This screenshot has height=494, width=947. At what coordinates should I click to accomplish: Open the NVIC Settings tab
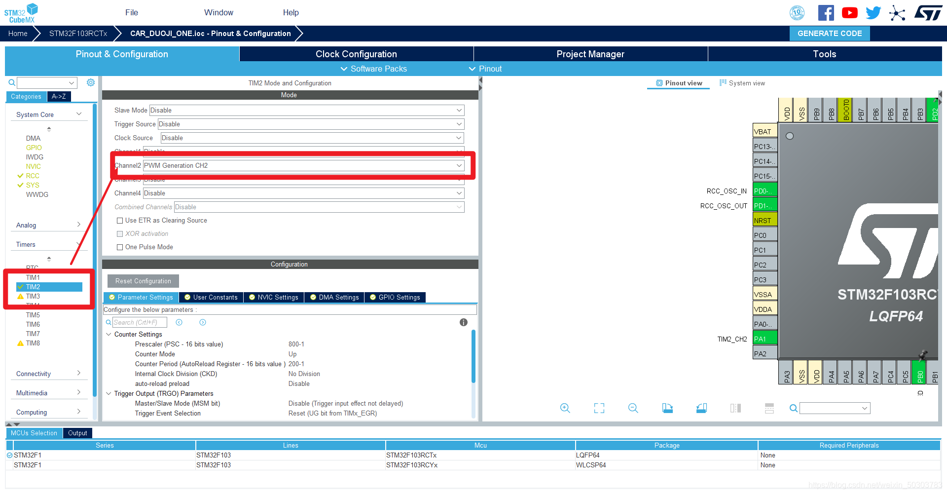click(x=274, y=297)
